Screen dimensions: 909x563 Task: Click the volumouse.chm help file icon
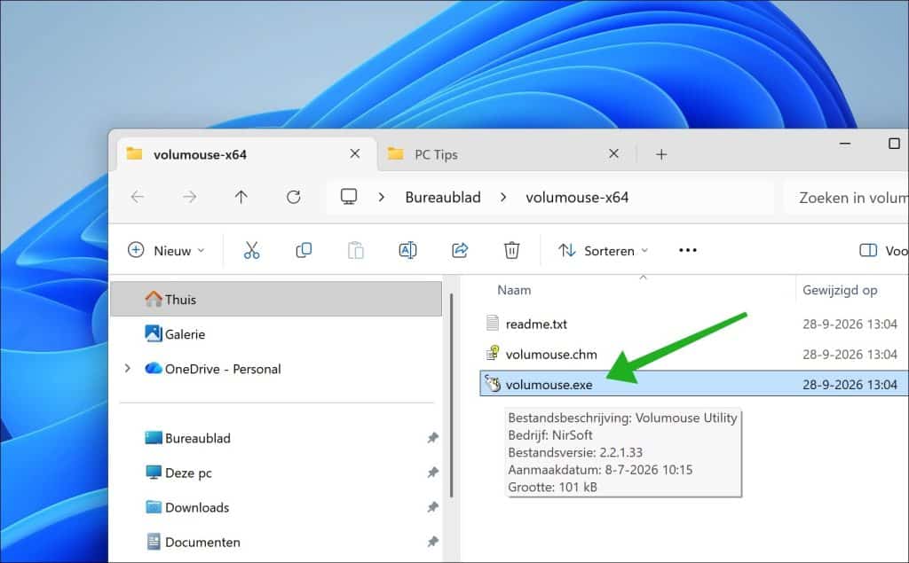[x=493, y=353]
